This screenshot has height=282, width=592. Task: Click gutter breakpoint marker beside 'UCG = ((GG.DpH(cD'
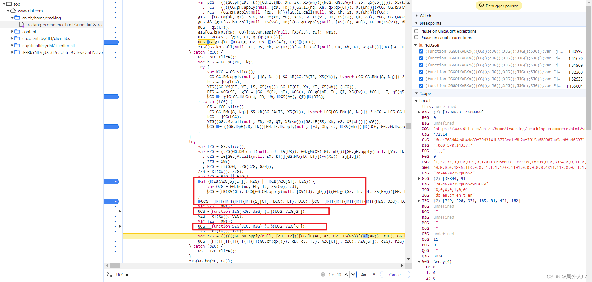coord(111,127)
